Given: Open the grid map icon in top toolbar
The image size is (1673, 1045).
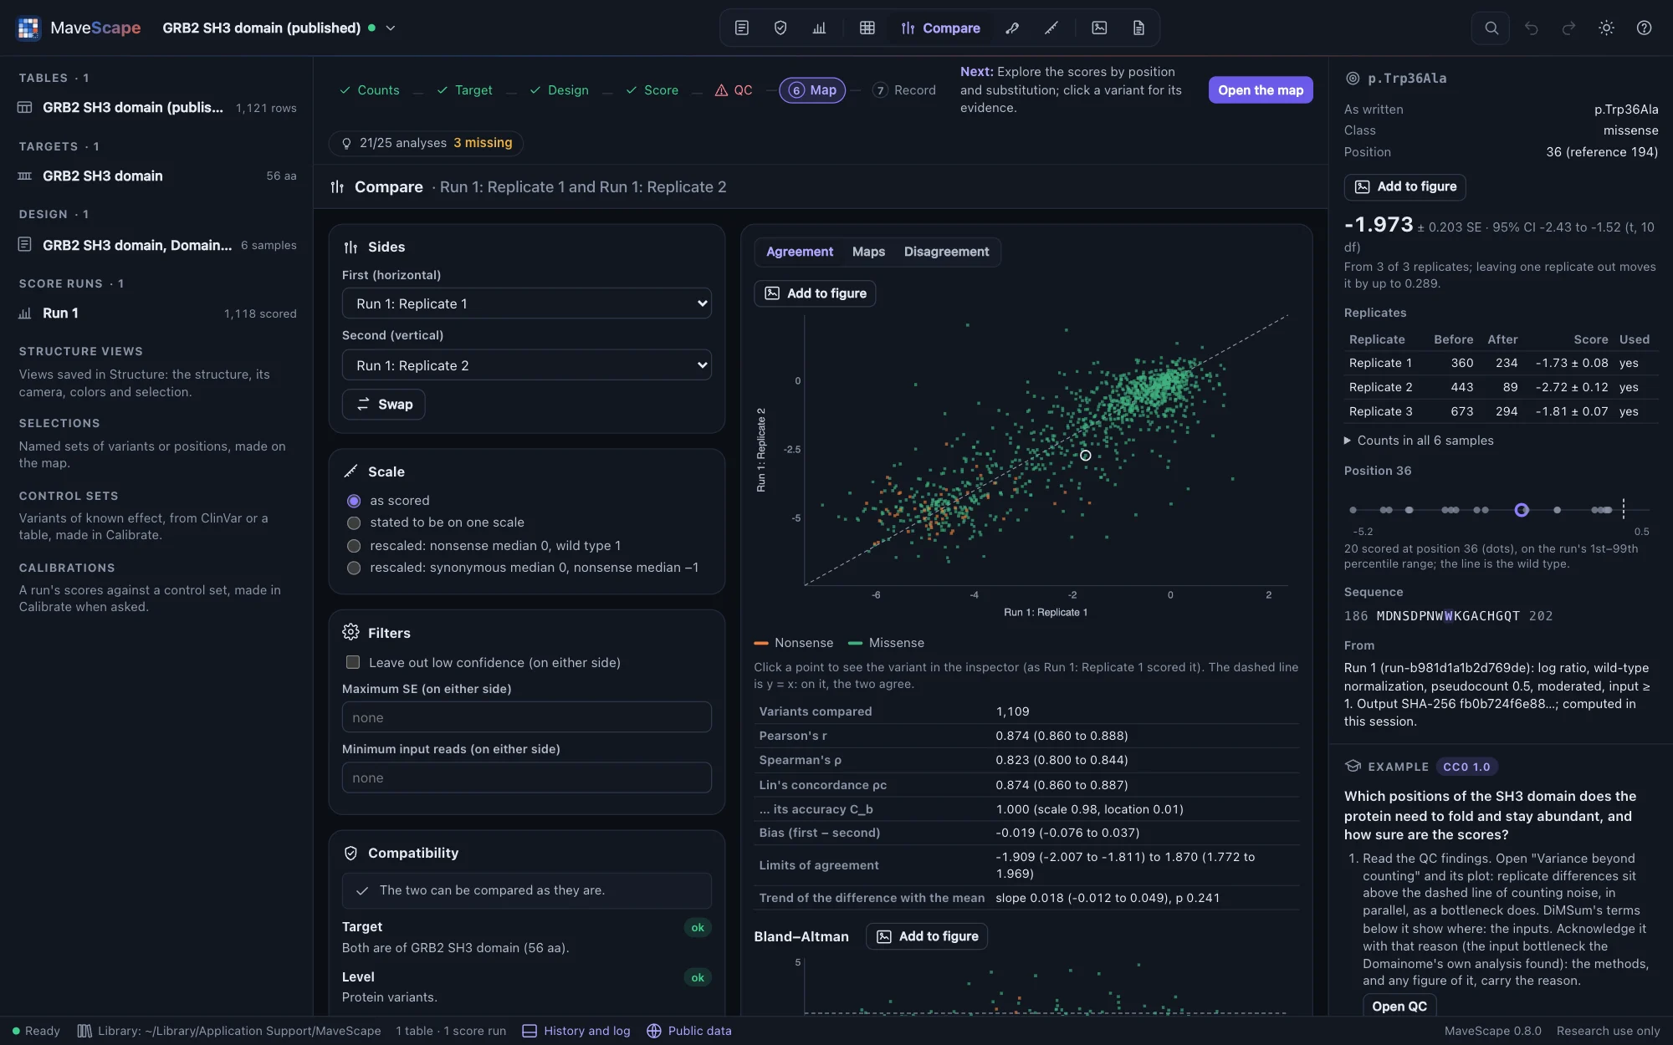Looking at the screenshot, I should [x=867, y=28].
